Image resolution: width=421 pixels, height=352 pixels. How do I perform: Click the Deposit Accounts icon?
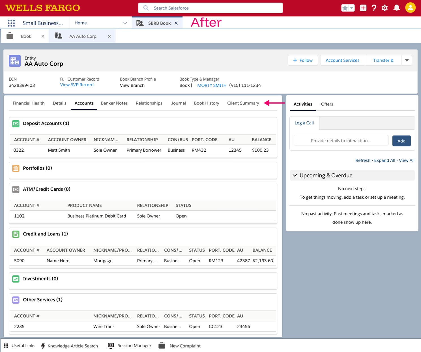tap(16, 123)
